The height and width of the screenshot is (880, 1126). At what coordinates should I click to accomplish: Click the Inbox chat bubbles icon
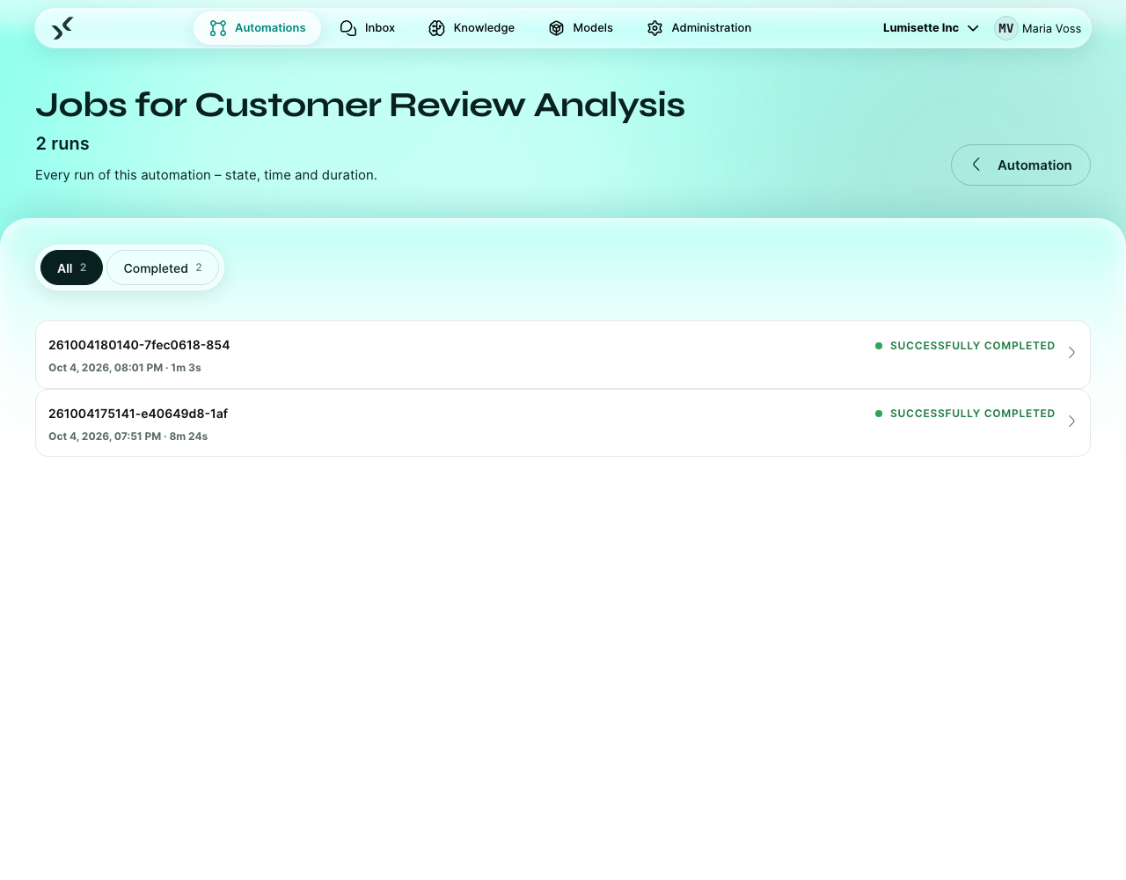point(348,28)
